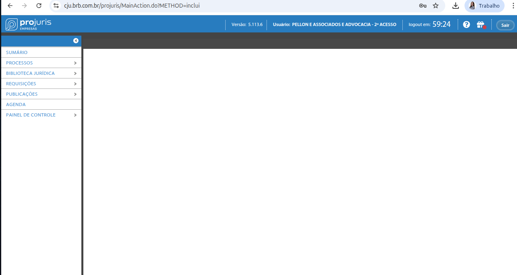Viewport: 517px width, 275px height.
Task: Select the Publicações menu item
Action: coord(22,94)
